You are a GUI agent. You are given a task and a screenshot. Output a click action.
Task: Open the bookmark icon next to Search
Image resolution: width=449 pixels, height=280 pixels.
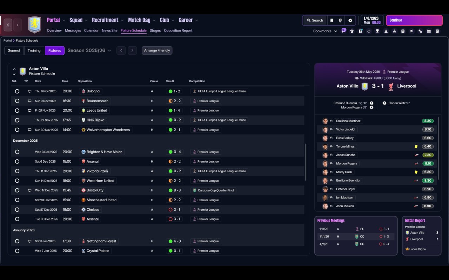tap(331, 20)
